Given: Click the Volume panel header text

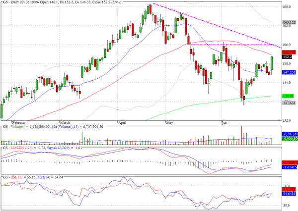Looking at the screenshot, I should [53, 127].
